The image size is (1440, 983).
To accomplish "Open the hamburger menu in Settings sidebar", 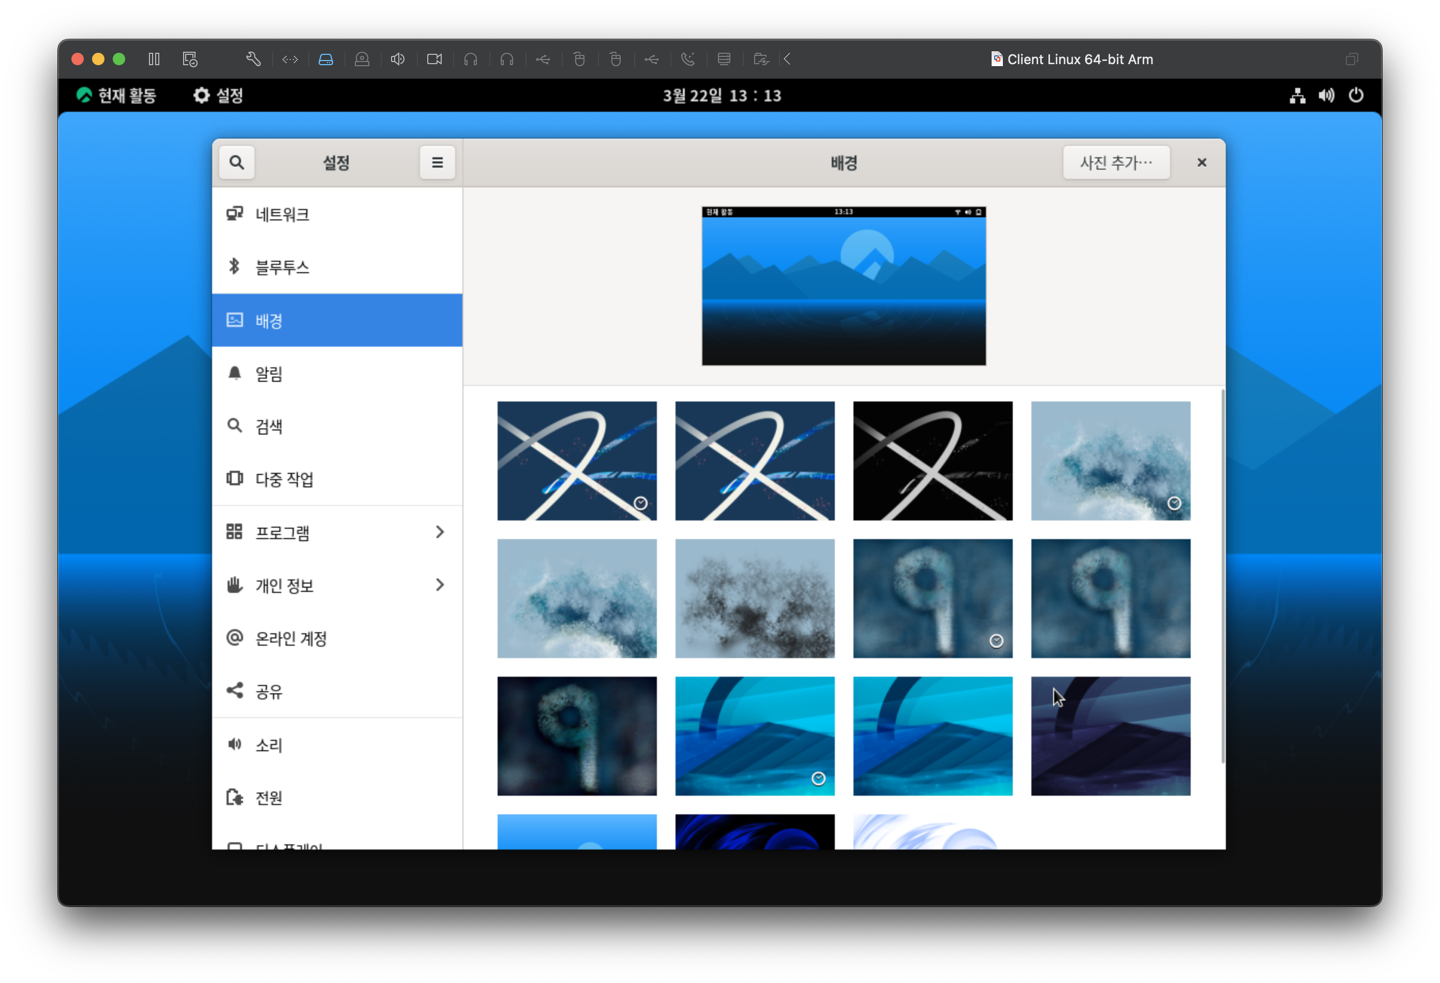I will pyautogui.click(x=437, y=162).
